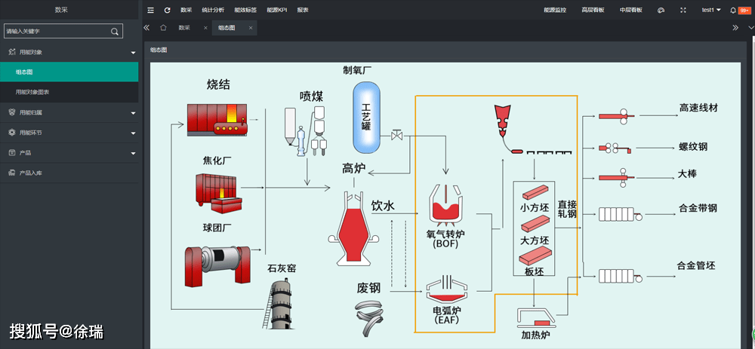The image size is (755, 349).
Task: Open notifications bell icon
Action: [732, 10]
